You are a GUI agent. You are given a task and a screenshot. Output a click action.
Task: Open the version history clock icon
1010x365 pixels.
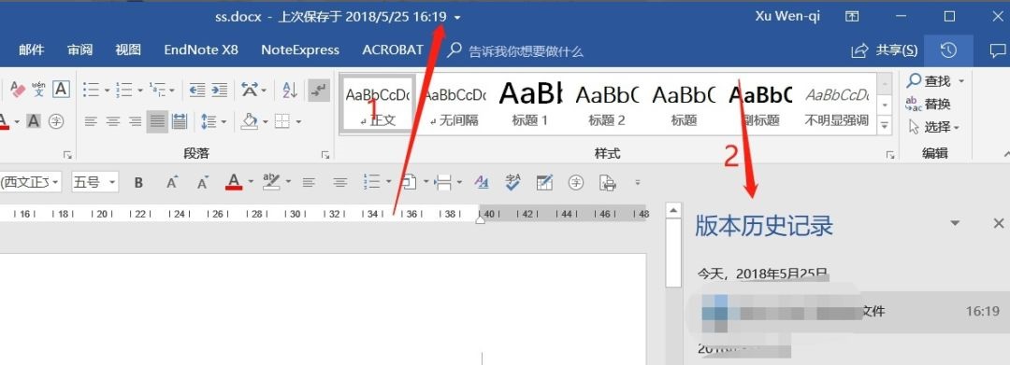(948, 50)
